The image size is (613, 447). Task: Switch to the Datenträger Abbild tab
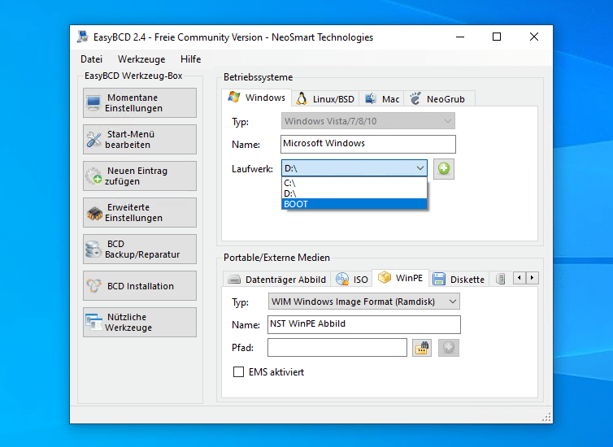pyautogui.click(x=276, y=280)
